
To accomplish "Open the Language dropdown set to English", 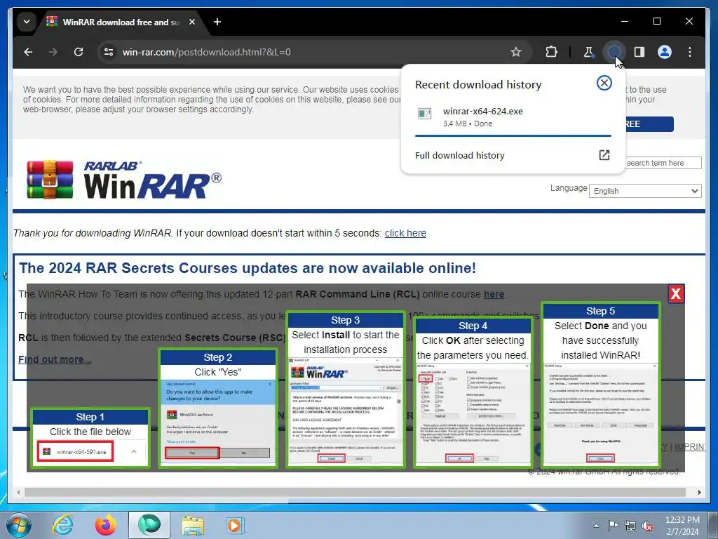I will [x=645, y=191].
